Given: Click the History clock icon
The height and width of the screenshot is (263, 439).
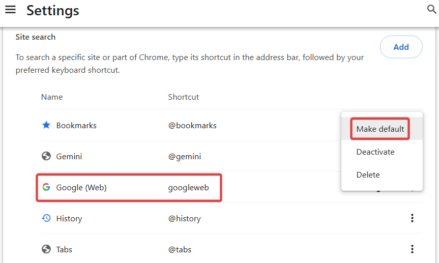Looking at the screenshot, I should point(46,218).
